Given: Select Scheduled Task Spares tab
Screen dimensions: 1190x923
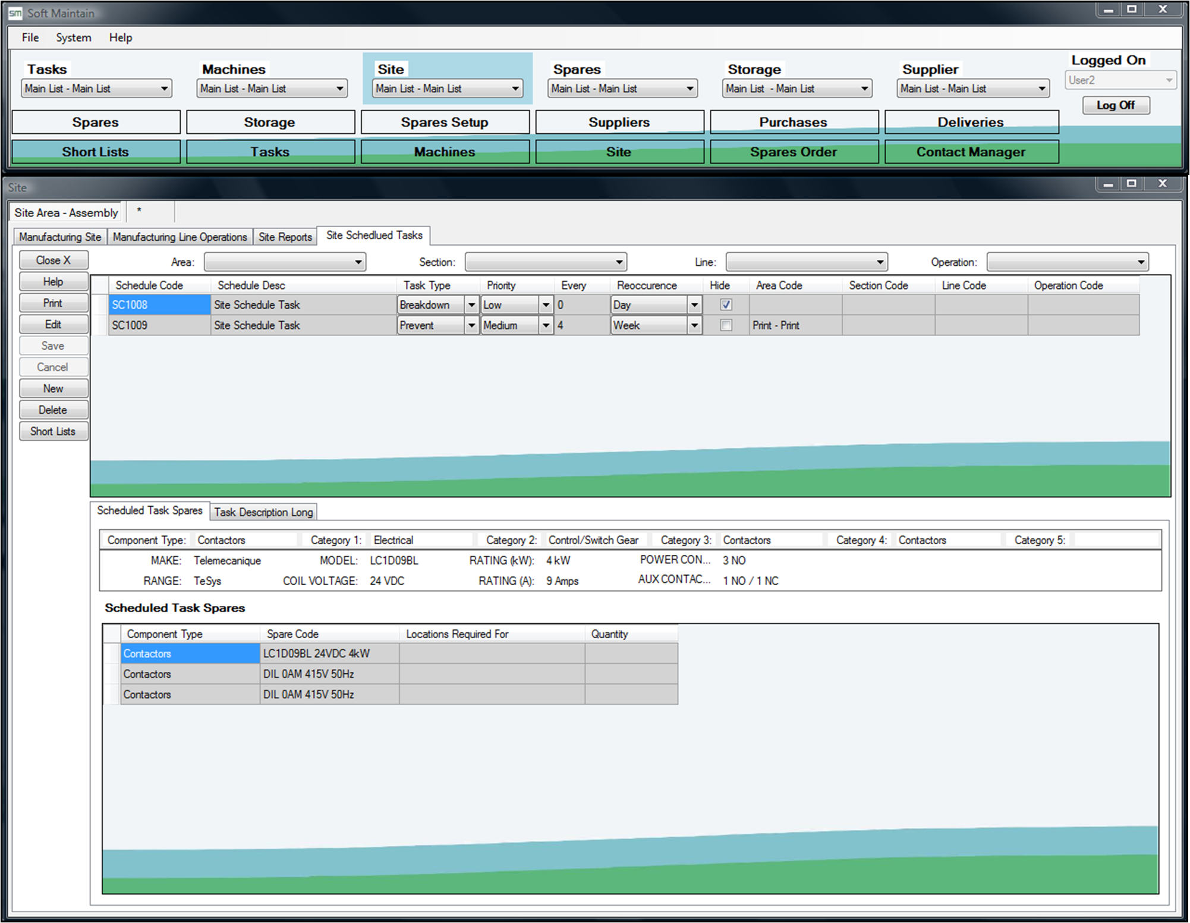Looking at the screenshot, I should click(150, 511).
